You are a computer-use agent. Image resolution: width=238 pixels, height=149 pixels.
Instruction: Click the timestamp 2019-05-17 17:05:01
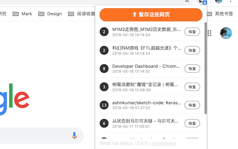pyautogui.click(x=131, y=127)
